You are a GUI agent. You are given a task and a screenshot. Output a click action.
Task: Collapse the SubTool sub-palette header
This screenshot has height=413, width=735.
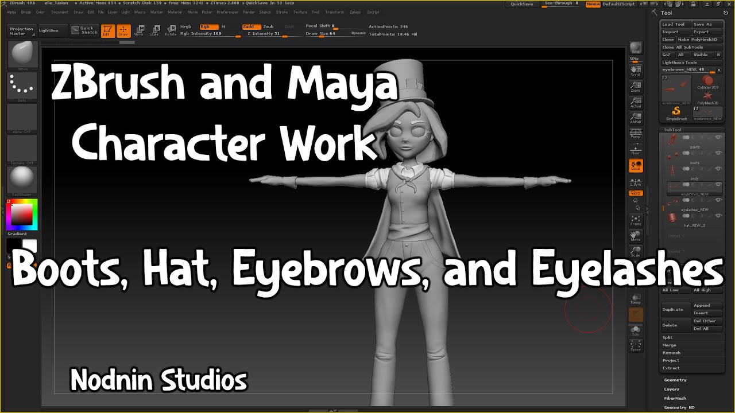(x=672, y=130)
